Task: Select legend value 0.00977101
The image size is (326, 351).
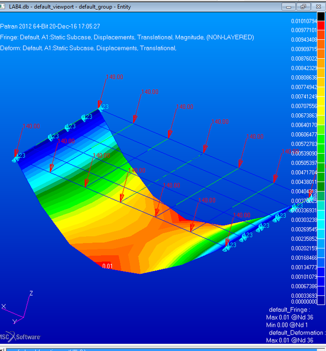Action: 304,30
